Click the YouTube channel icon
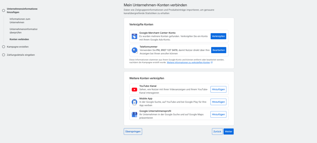The width and height of the screenshot is (317, 143). [x=134, y=89]
